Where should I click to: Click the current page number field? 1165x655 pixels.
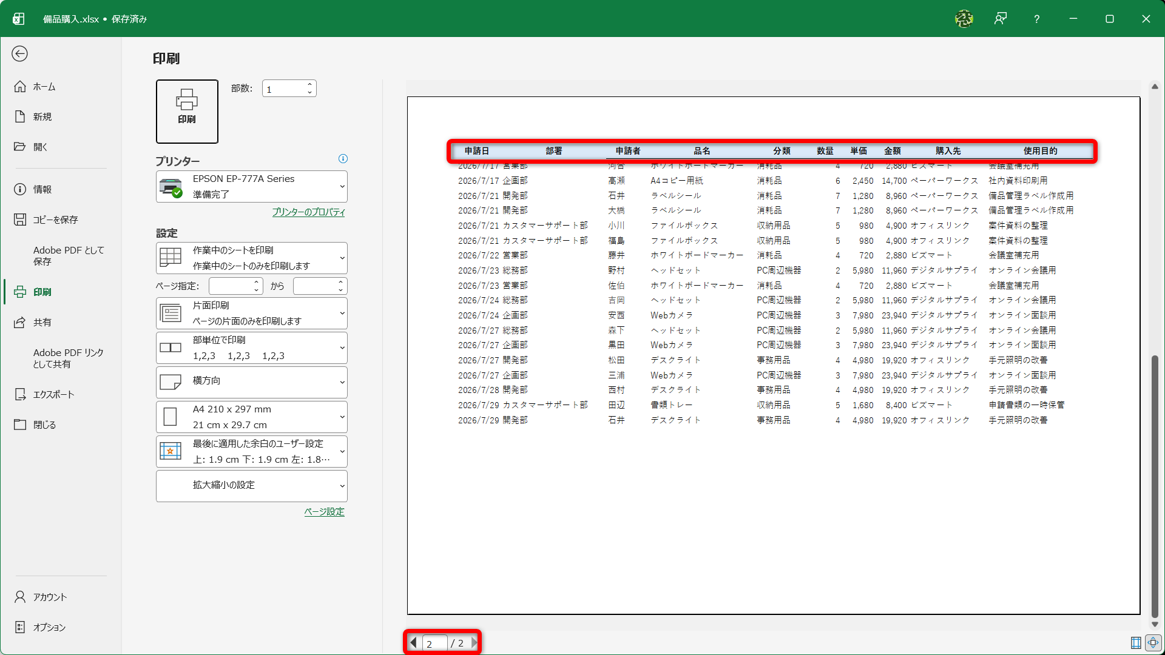(x=434, y=643)
